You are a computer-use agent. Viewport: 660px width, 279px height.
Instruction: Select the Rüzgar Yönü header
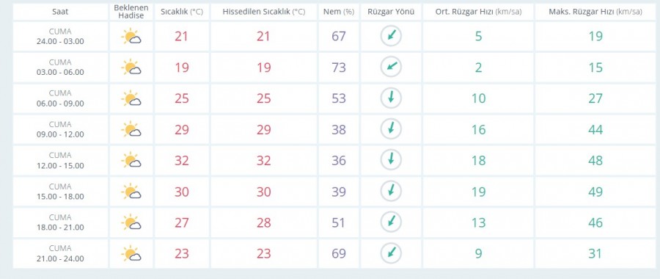tap(391, 12)
